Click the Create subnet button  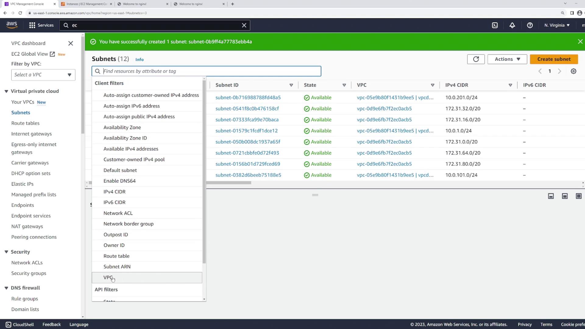(x=554, y=59)
